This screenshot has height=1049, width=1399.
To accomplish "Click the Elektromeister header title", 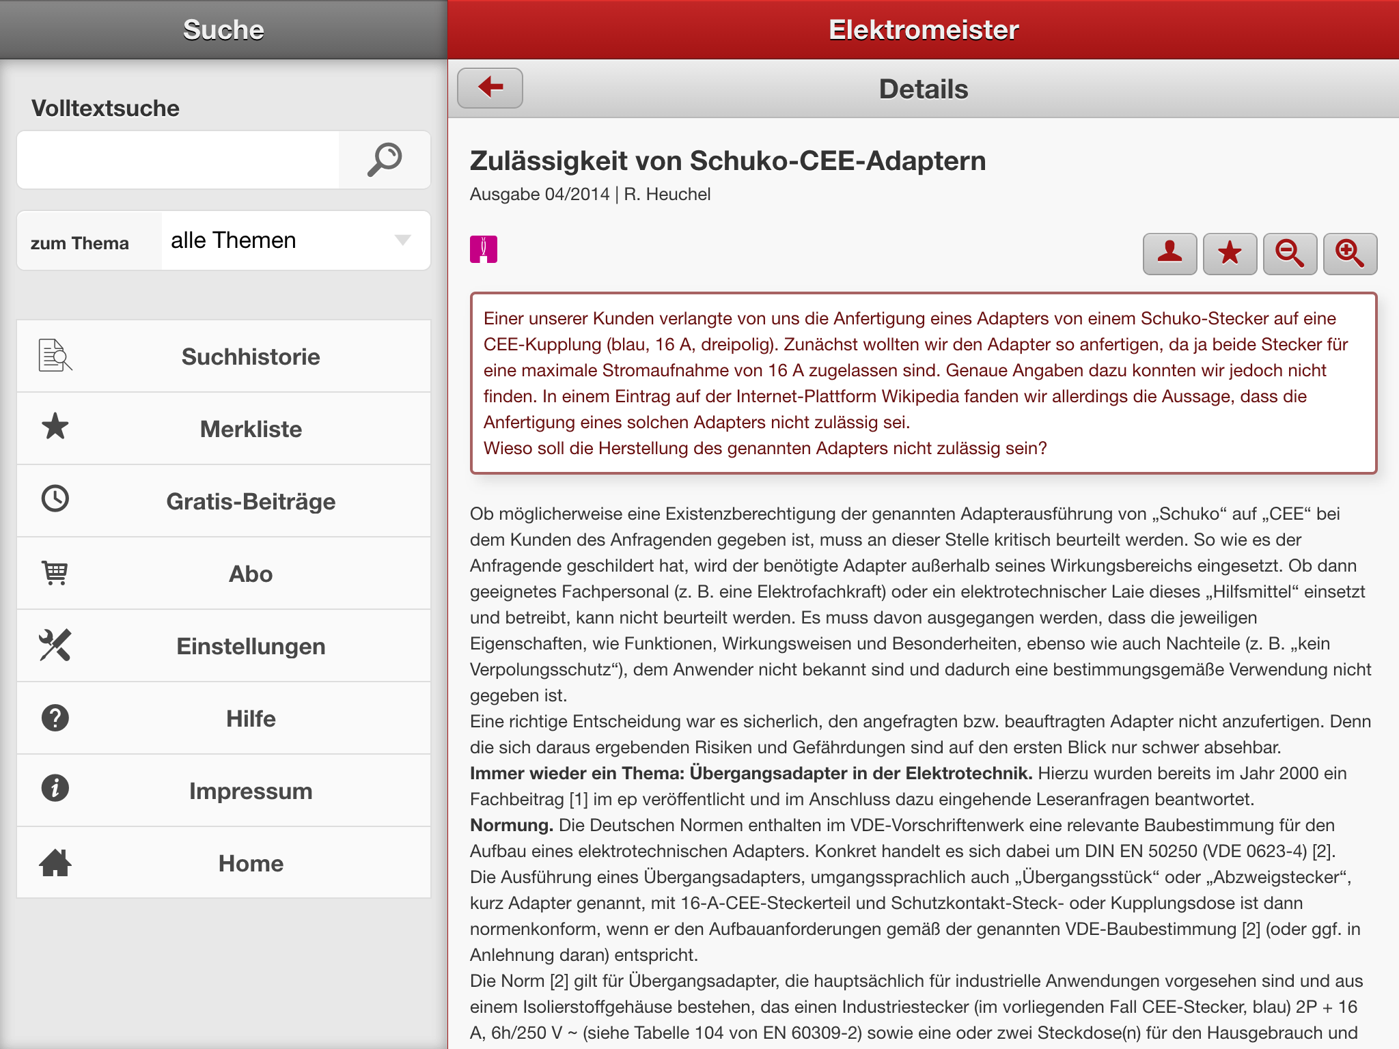I will click(x=924, y=30).
